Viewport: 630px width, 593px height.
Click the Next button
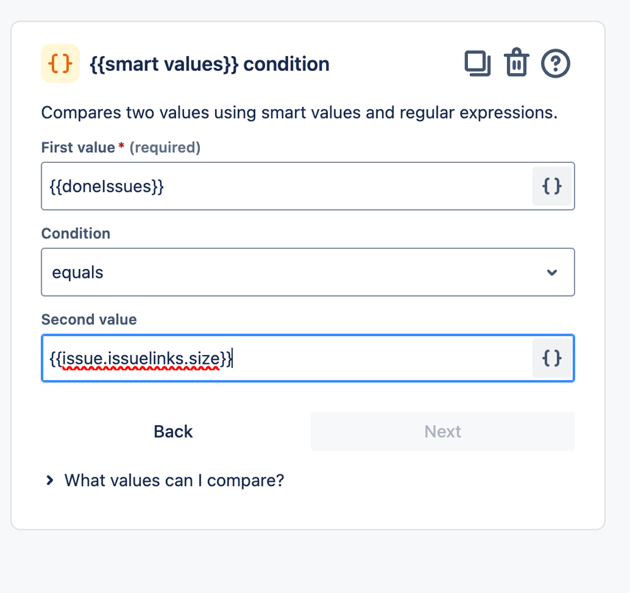point(442,431)
